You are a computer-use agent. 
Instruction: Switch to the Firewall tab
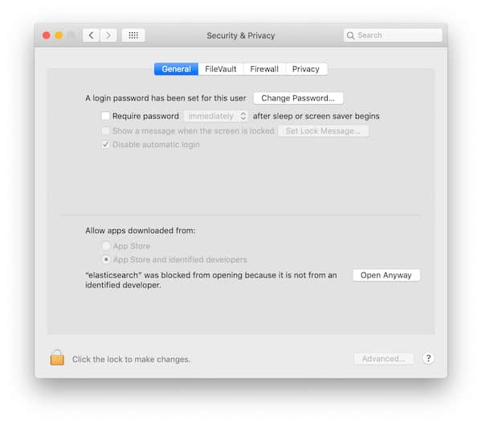(263, 69)
